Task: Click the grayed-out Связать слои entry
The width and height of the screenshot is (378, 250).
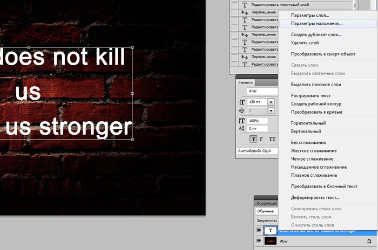Action: click(x=304, y=65)
